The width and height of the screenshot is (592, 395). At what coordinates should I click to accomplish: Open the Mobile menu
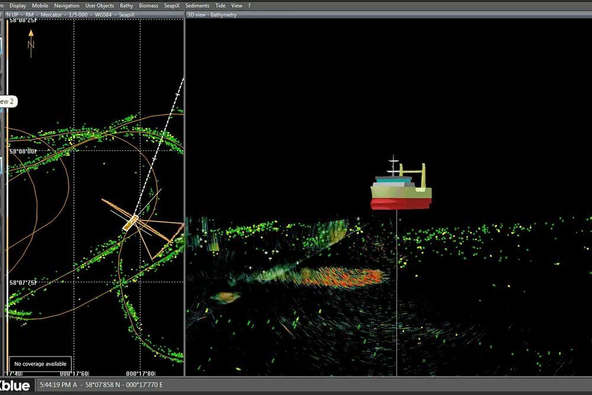[40, 5]
